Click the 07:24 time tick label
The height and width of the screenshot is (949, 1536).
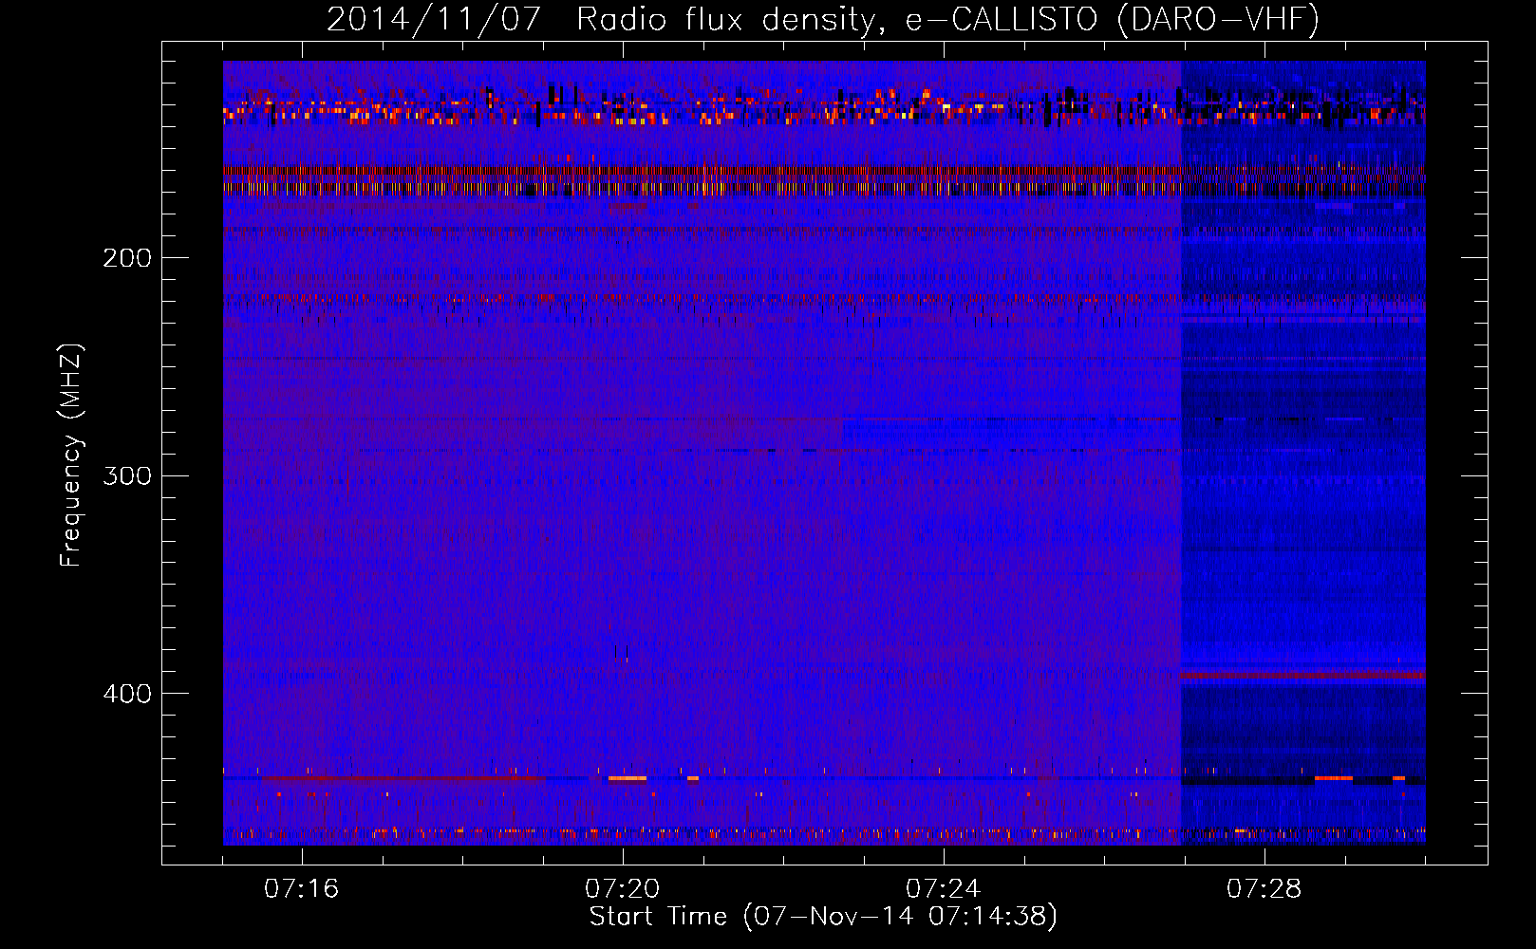[x=943, y=889]
